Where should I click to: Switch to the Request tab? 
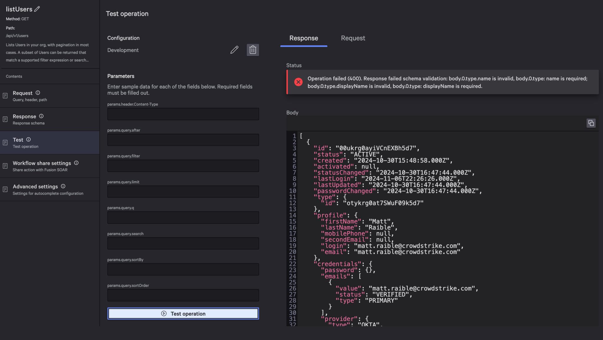pyautogui.click(x=353, y=38)
